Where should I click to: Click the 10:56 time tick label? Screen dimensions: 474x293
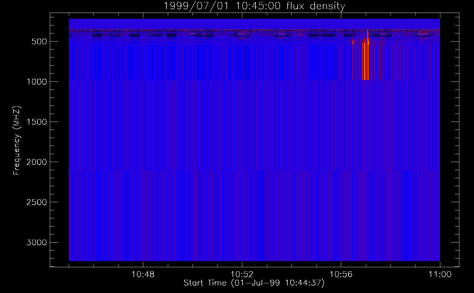[x=341, y=275]
